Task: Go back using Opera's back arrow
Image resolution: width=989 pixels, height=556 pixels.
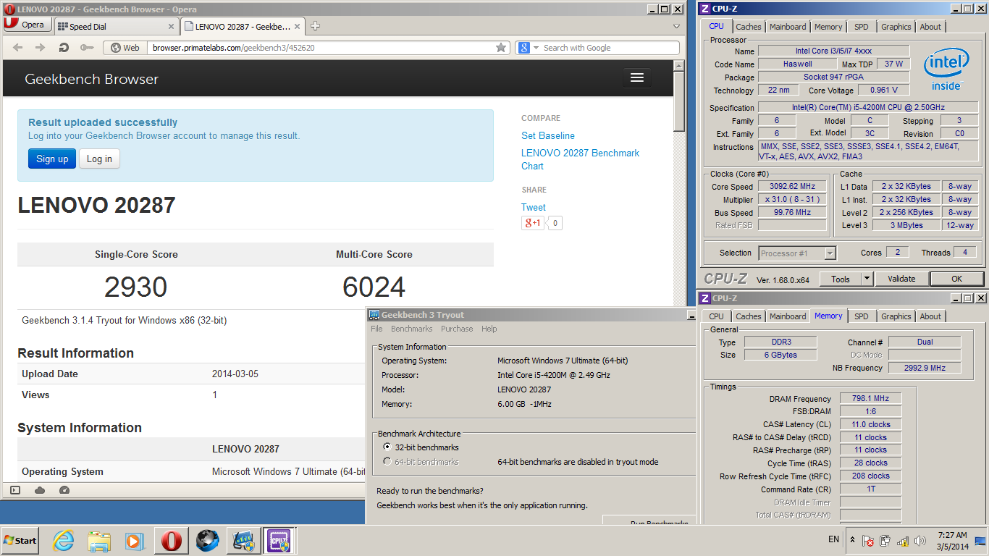Action: point(18,48)
